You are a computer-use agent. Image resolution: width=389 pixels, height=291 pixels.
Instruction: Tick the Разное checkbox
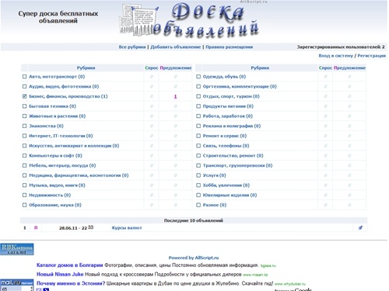(198, 205)
